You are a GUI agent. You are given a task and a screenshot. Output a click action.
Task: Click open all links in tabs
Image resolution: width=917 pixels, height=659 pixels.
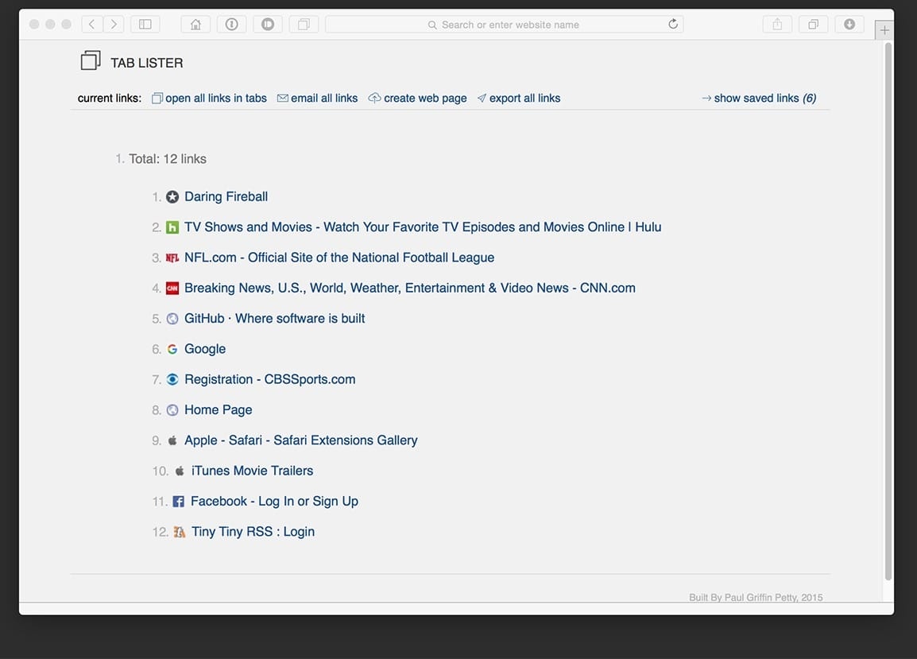pos(209,98)
